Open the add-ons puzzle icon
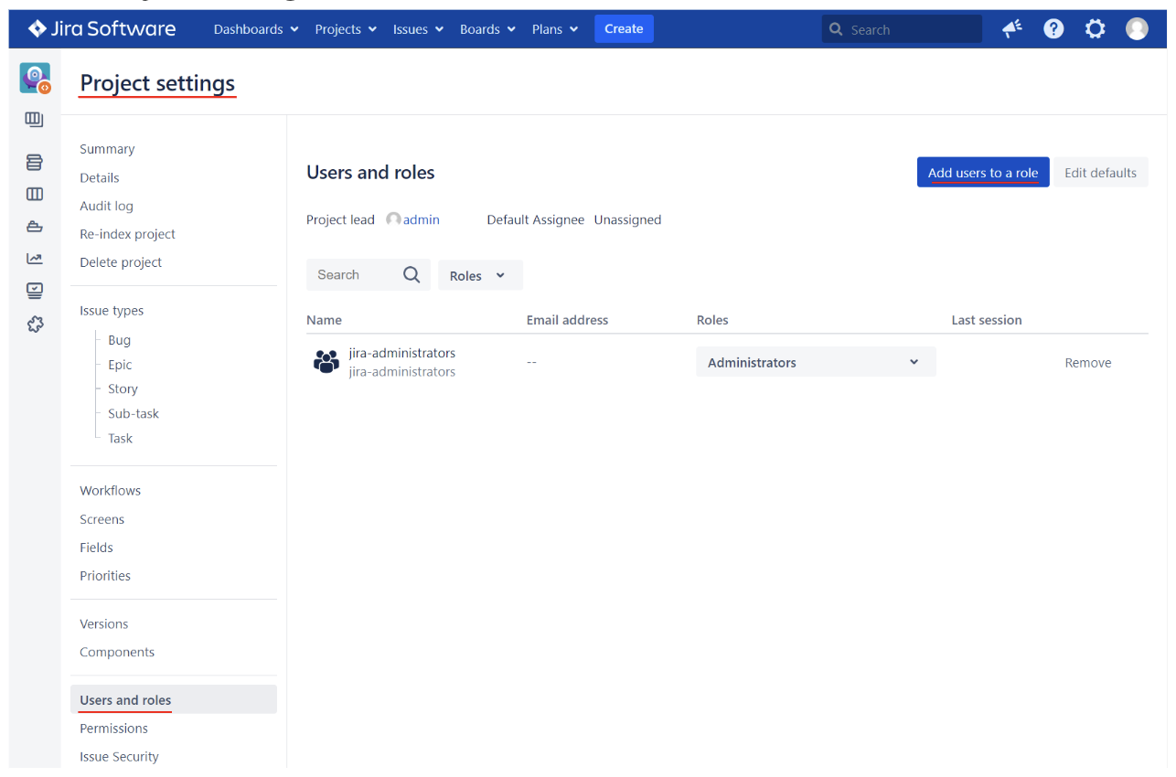The image size is (1176, 777). [x=35, y=324]
